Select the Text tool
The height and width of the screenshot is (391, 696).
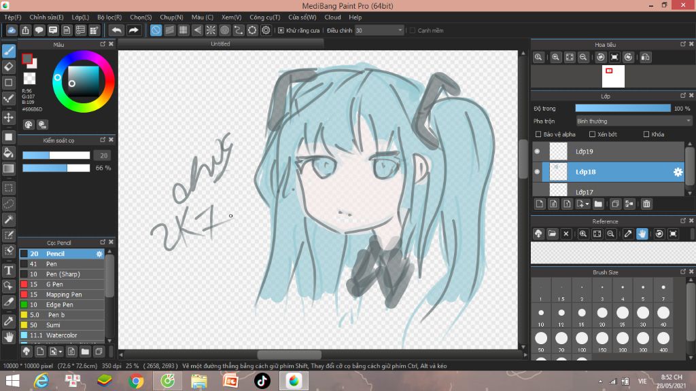[8, 270]
